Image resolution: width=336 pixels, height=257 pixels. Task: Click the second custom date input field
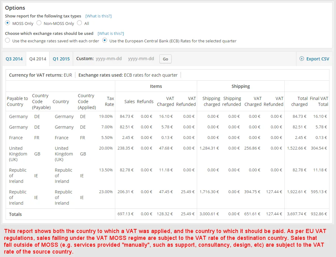(141, 59)
